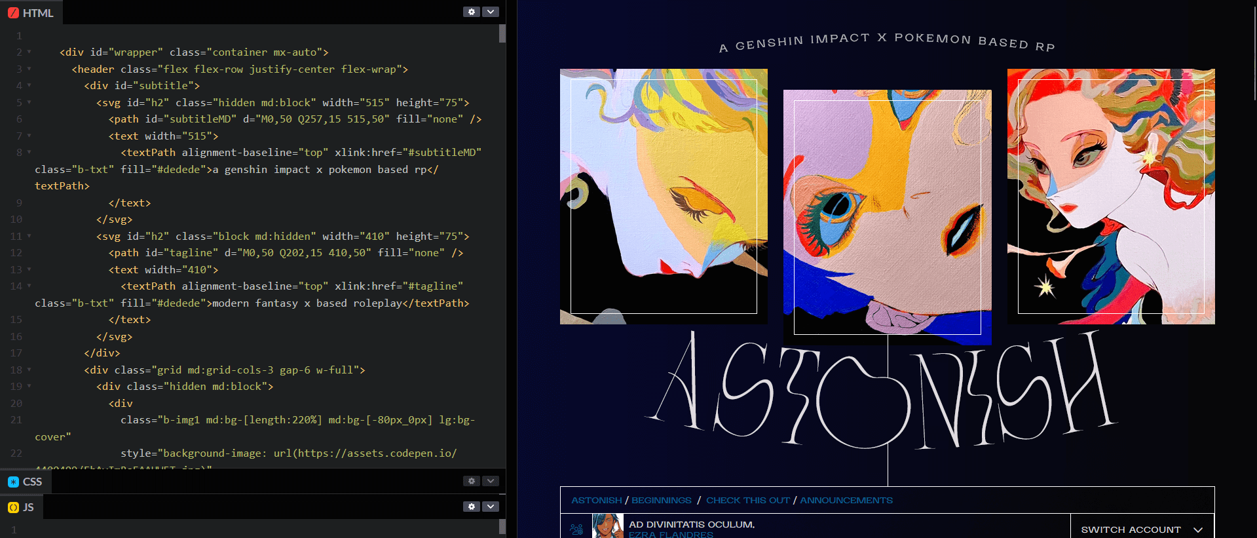The height and width of the screenshot is (538, 1257).
Task: Open the CHECK THIS OUT link
Action: (748, 500)
